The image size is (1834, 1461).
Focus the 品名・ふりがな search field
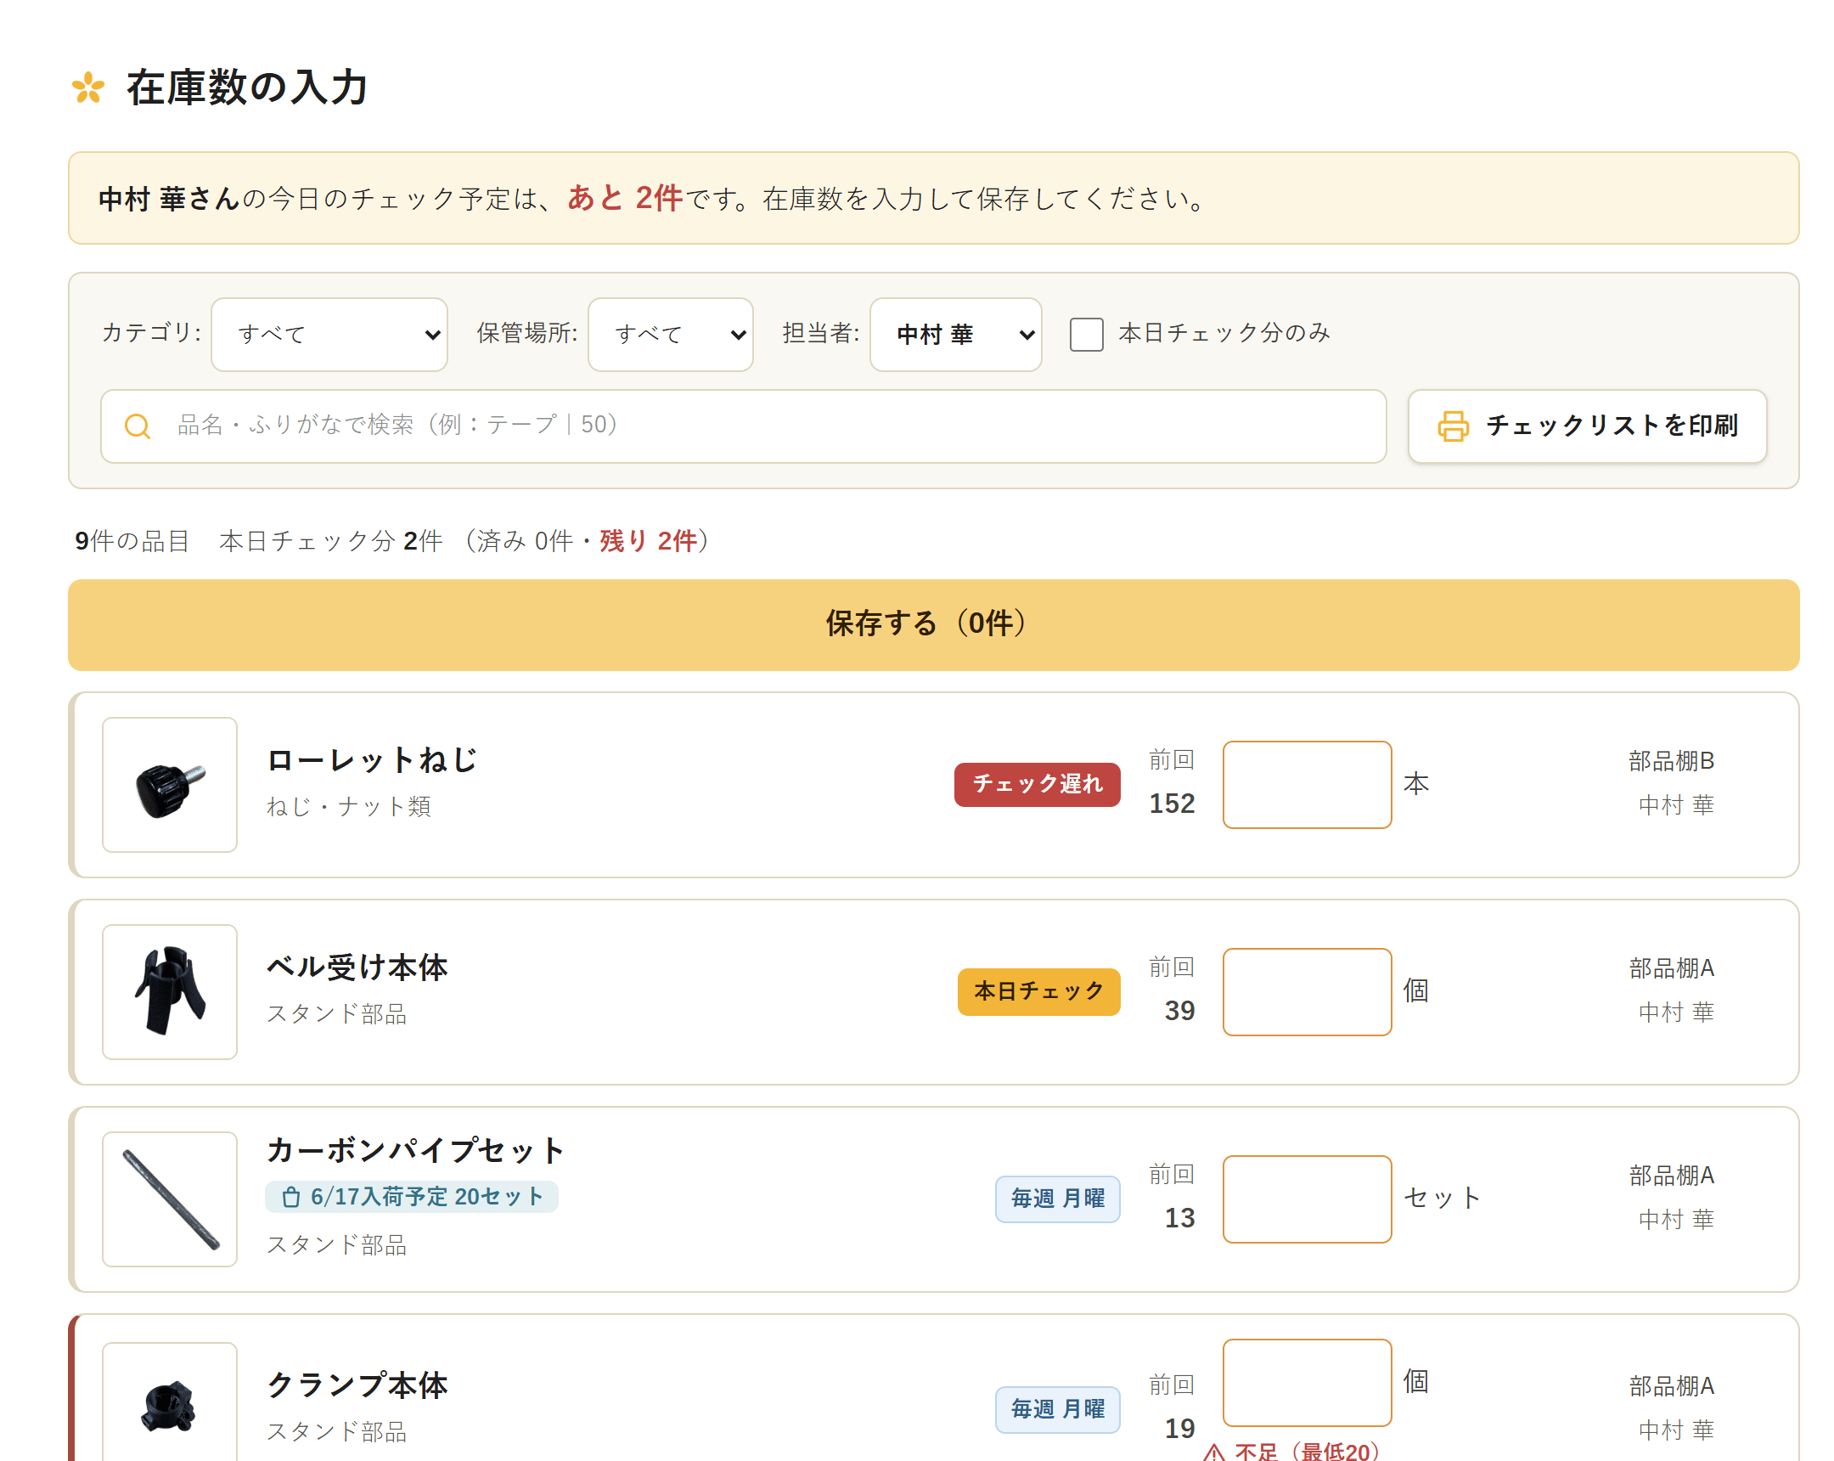[744, 426]
